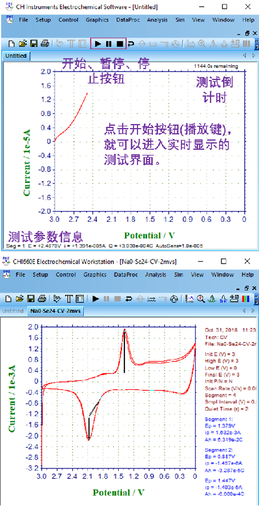Start the run in CH Instruments window

tap(99, 43)
